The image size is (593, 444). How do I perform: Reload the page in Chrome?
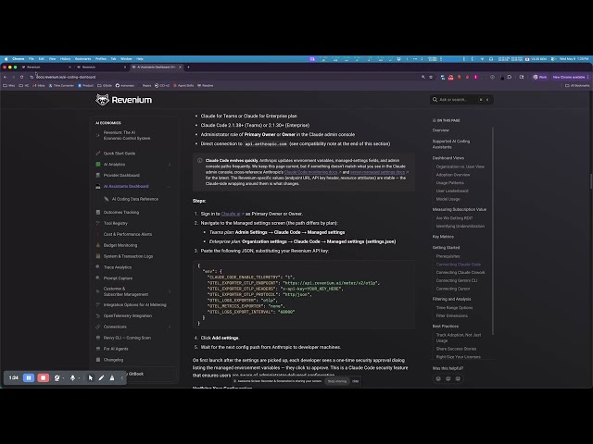click(21, 77)
